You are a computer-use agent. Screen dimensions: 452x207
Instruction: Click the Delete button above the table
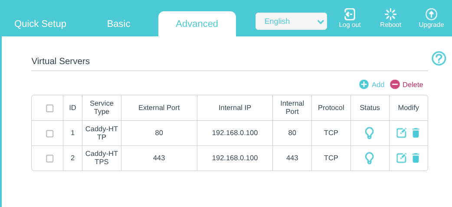(406, 84)
